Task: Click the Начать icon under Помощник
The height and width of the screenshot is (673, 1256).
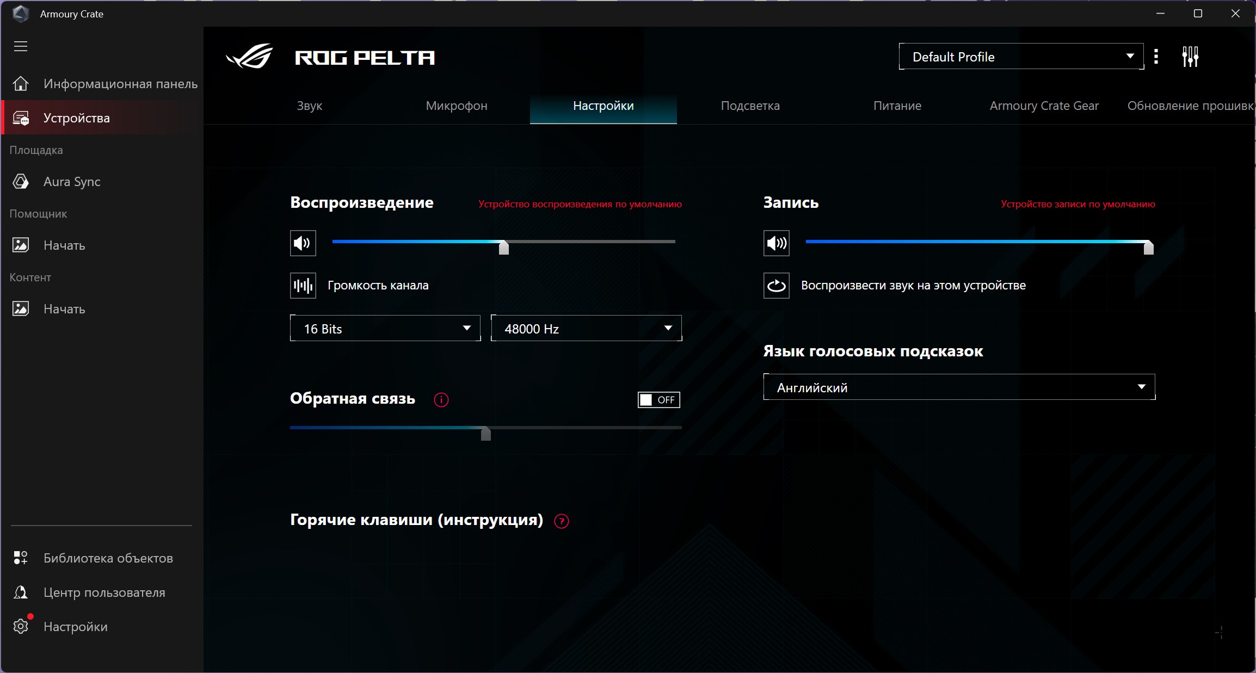Action: 21,245
